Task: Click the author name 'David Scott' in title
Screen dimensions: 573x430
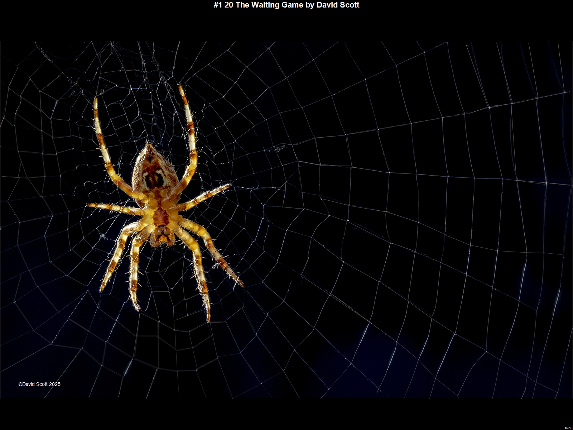Action: tap(338, 5)
